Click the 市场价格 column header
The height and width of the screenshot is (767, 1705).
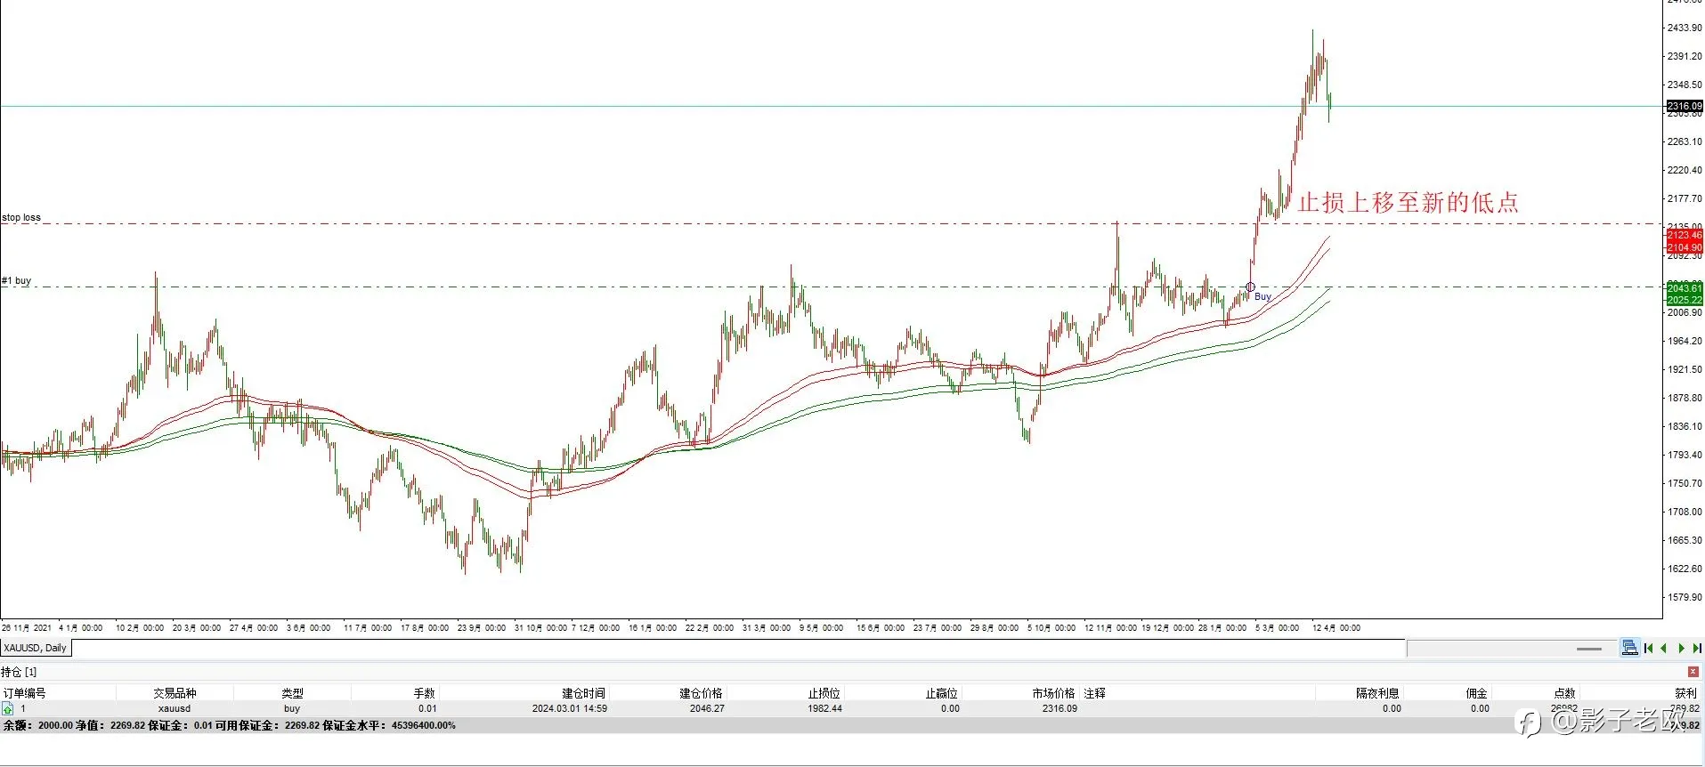click(x=1053, y=693)
